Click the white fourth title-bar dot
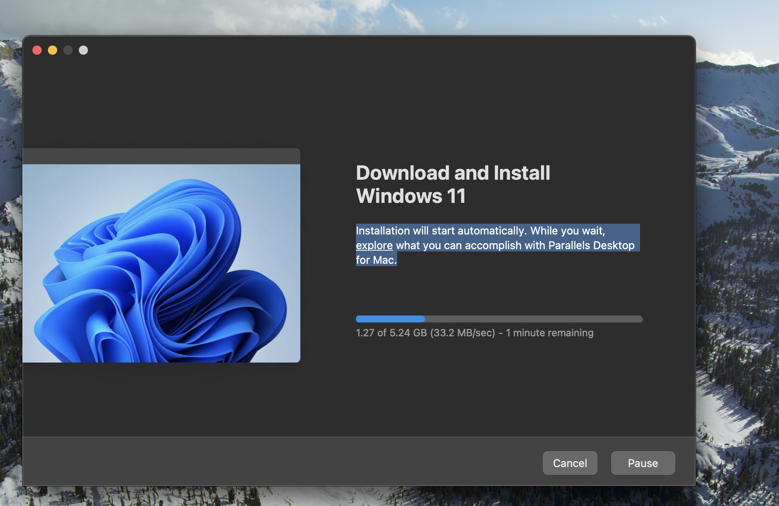This screenshot has width=779, height=506. (83, 50)
